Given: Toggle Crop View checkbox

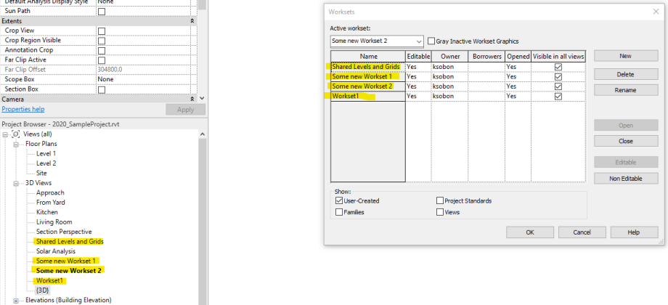Looking at the screenshot, I should [102, 31].
